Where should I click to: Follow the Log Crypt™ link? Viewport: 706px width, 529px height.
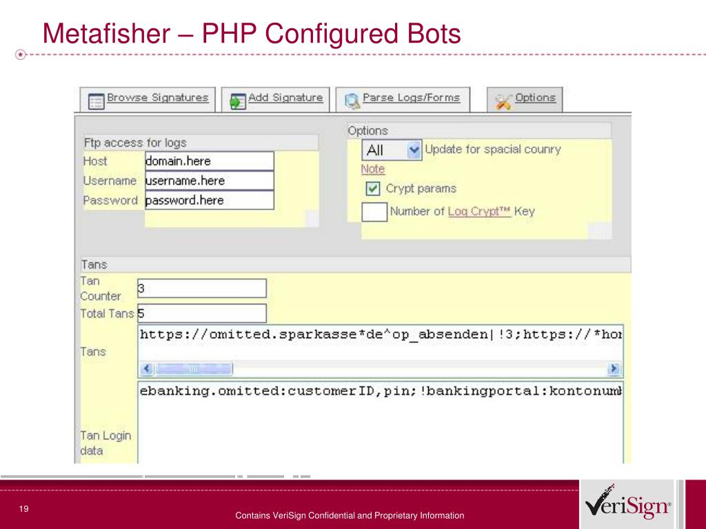pos(480,211)
